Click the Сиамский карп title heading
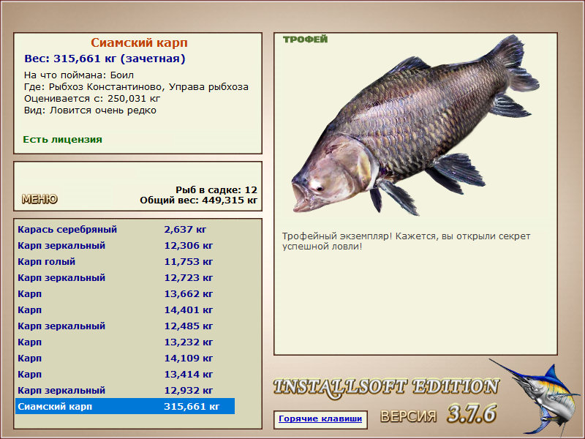585x439 pixels. (139, 42)
